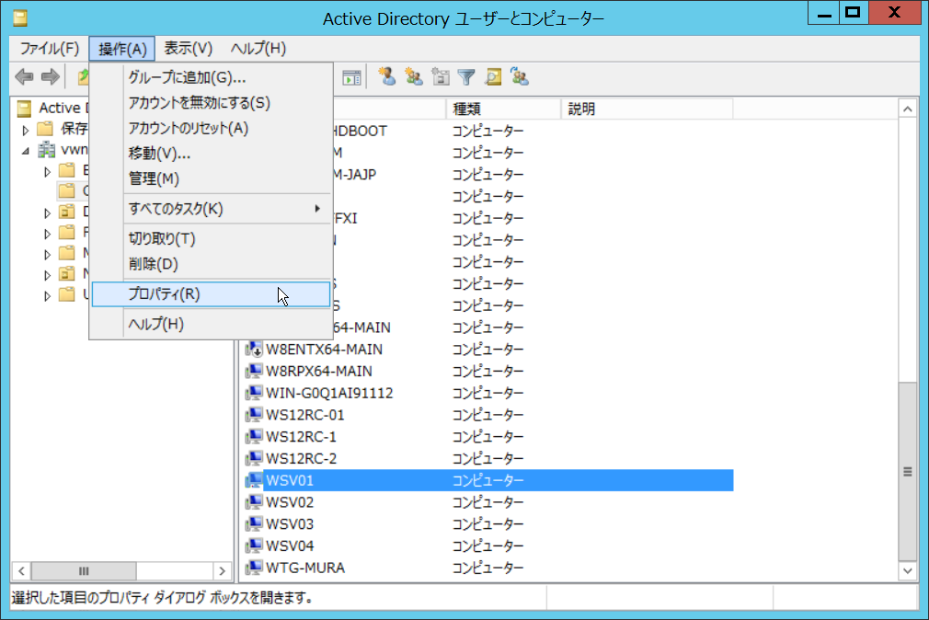Click the application icon in the title bar
This screenshot has height=620, width=929.
point(21,18)
